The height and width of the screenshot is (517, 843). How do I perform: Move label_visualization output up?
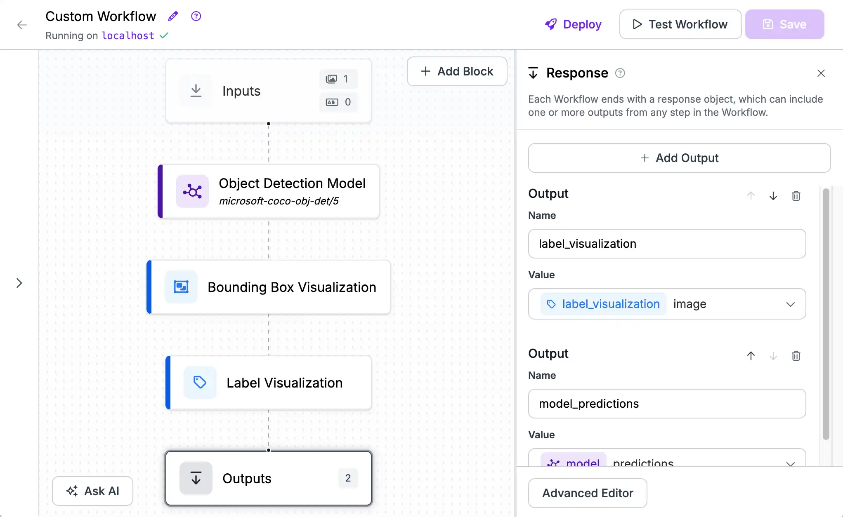coord(751,195)
